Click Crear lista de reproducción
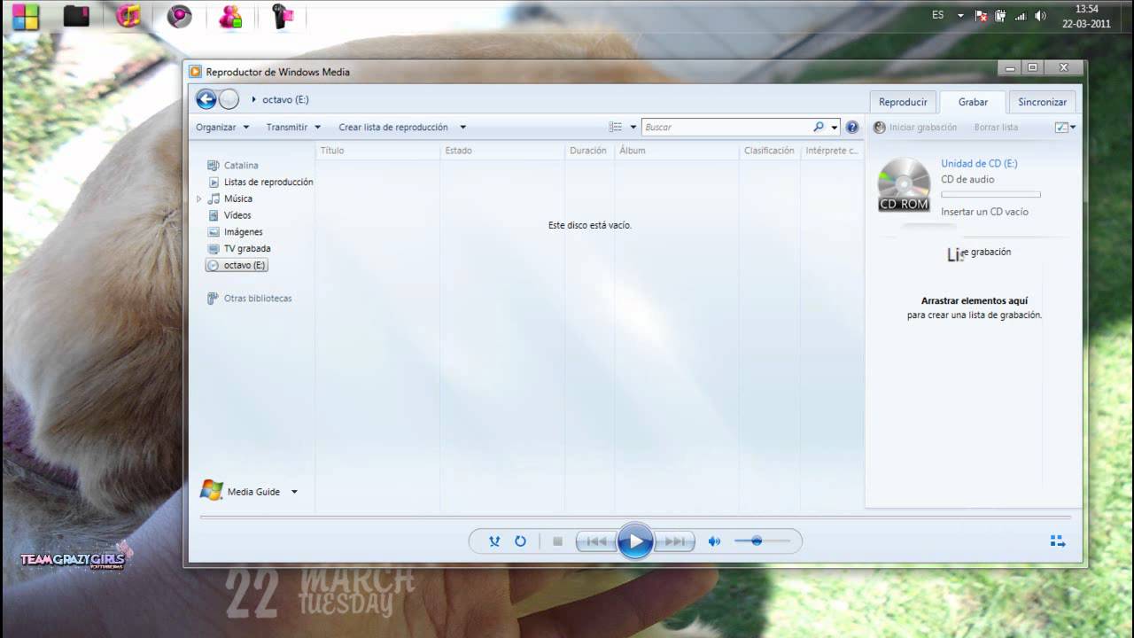The image size is (1134, 638). (x=393, y=127)
